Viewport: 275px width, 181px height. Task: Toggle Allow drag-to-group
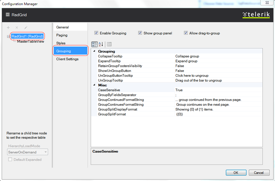point(186,33)
